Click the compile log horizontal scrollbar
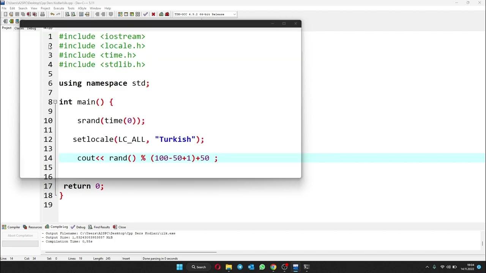 coord(131,252)
